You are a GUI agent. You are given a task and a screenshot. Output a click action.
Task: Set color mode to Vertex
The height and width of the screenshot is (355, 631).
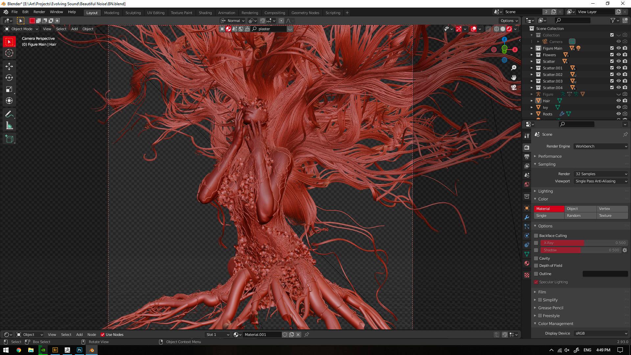click(x=612, y=209)
